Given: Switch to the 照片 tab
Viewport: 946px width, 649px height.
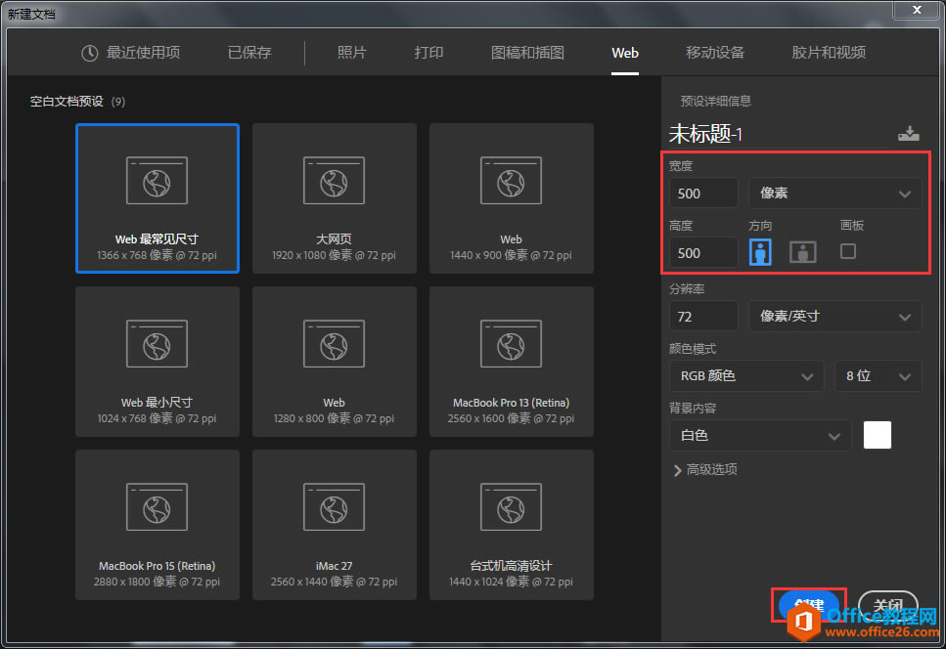Looking at the screenshot, I should [x=351, y=53].
